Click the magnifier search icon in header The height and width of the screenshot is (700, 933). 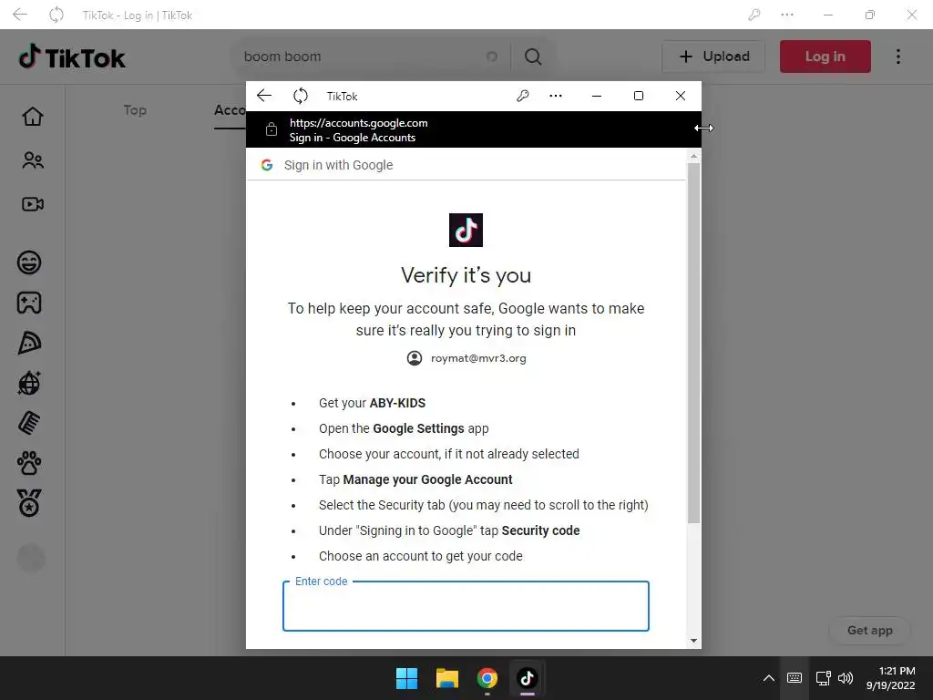click(533, 57)
